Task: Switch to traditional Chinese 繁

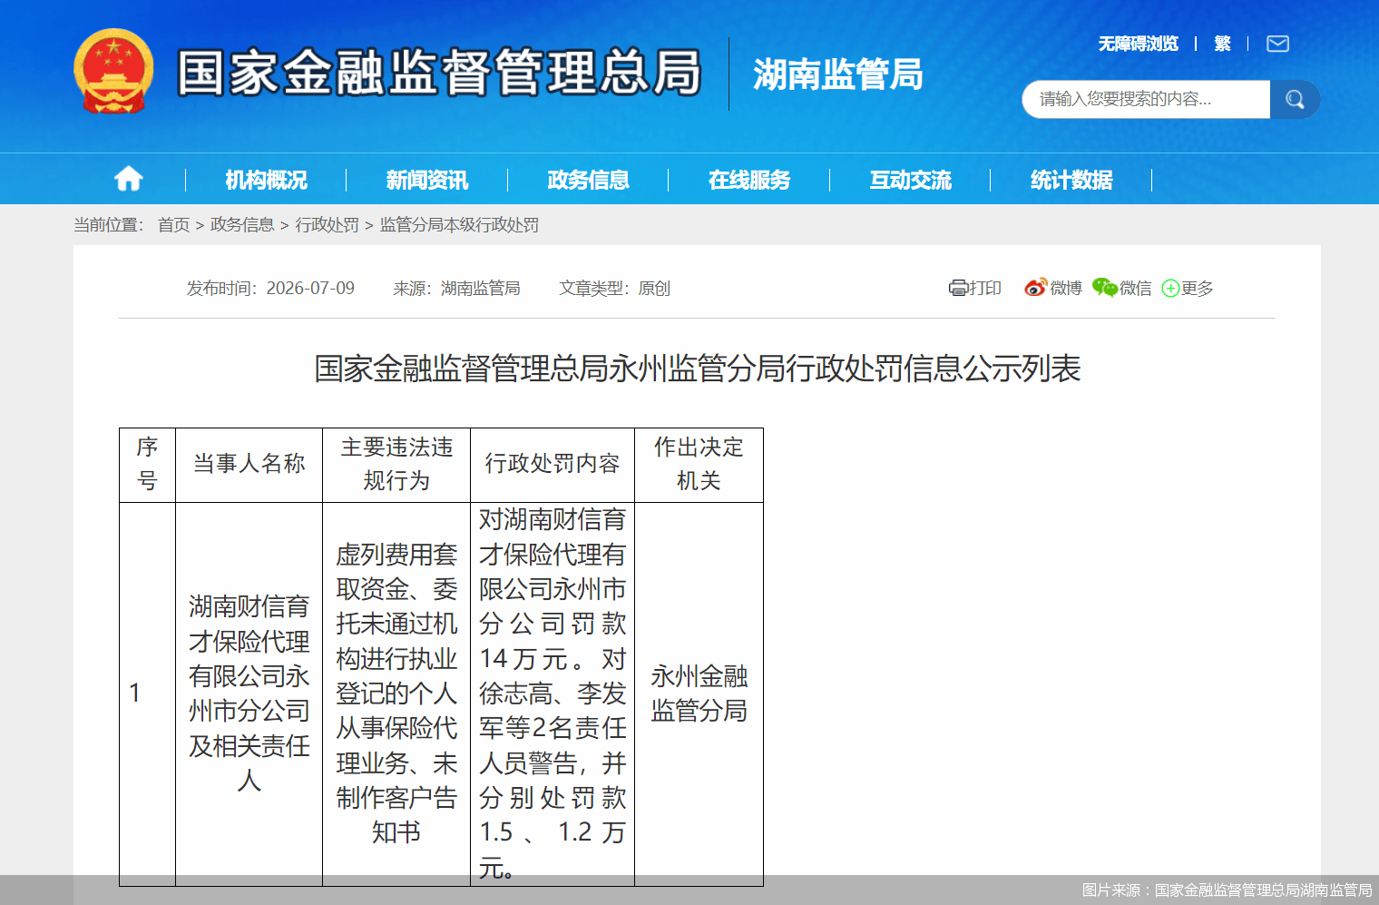Action: tap(1222, 44)
